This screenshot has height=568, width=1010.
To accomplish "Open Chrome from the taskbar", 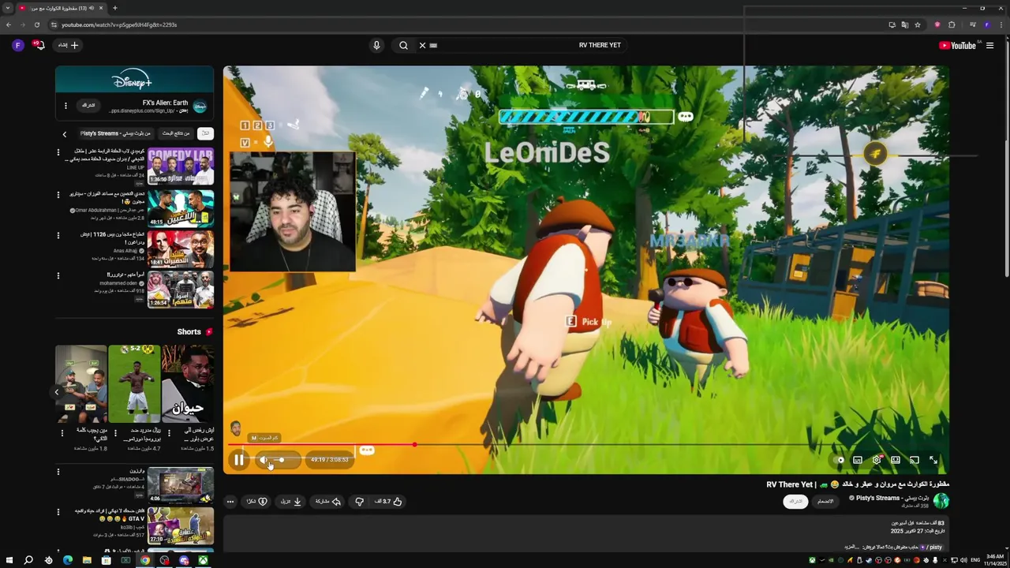I will [x=145, y=560].
